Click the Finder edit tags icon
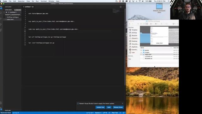 166,24
